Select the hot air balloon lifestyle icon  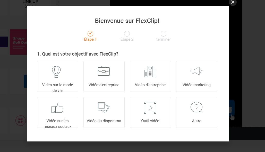click(56, 72)
